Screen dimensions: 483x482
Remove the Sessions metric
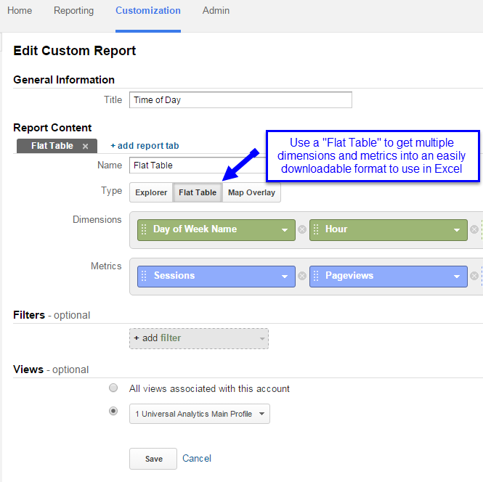(302, 276)
